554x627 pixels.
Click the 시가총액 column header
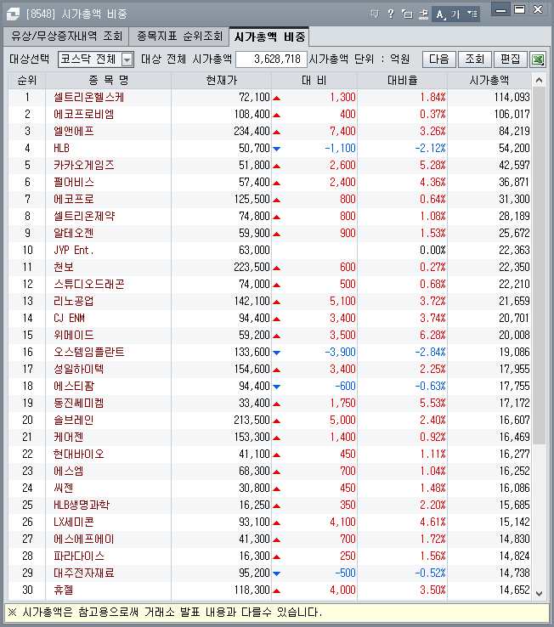click(x=489, y=81)
